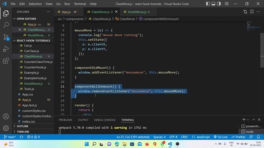The image size is (264, 148).
Task: Open editor more actions ellipsis
Action: coord(258,12)
